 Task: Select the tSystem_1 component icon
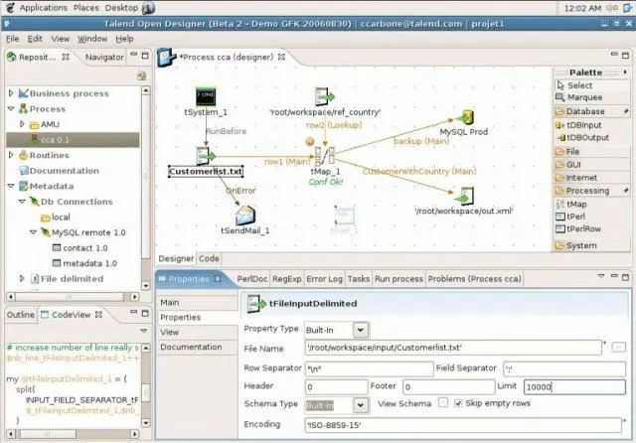(x=206, y=96)
